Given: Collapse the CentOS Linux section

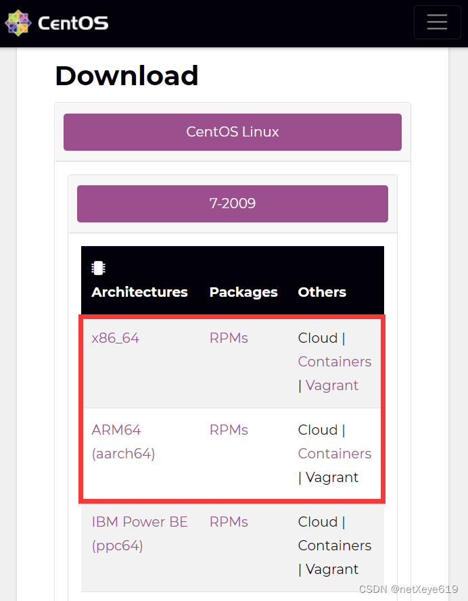Looking at the screenshot, I should tap(232, 132).
